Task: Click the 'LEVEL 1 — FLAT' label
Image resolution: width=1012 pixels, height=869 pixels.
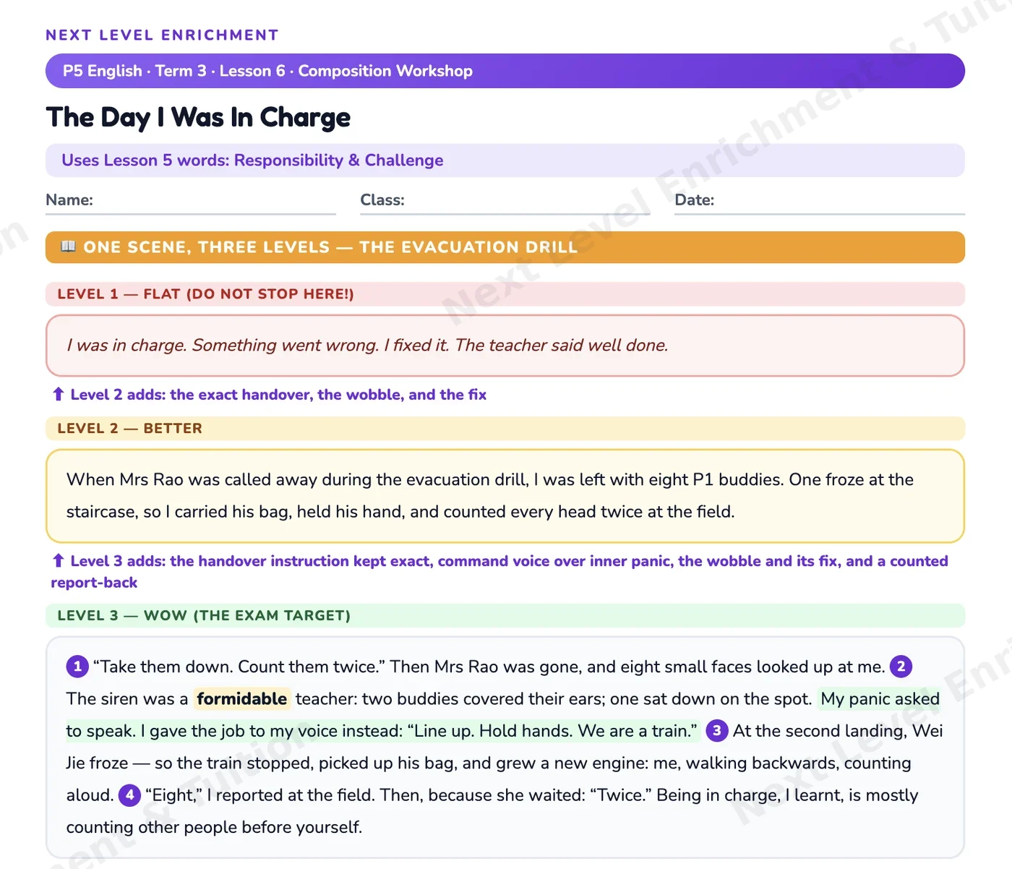Action: [x=205, y=294]
